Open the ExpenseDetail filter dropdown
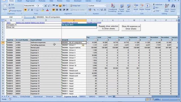181x102 pixels. point(60,40)
